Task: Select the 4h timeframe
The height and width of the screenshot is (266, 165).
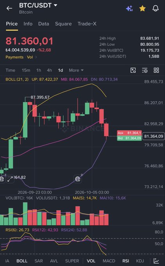Action: click(x=49, y=70)
